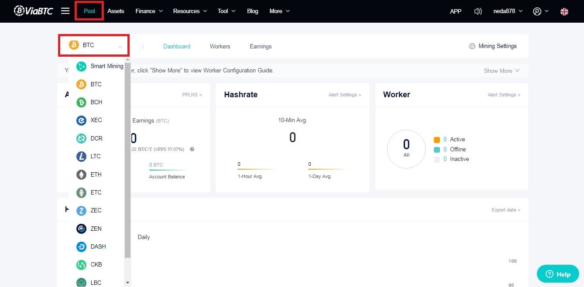This screenshot has width=584, height=287.
Task: Choose the LTC coin icon
Action: pyautogui.click(x=81, y=156)
